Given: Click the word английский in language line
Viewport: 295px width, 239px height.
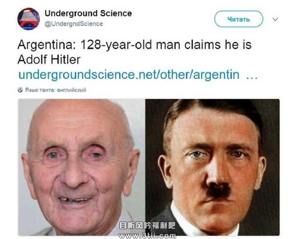Looking at the screenshot, I should pos(71,90).
